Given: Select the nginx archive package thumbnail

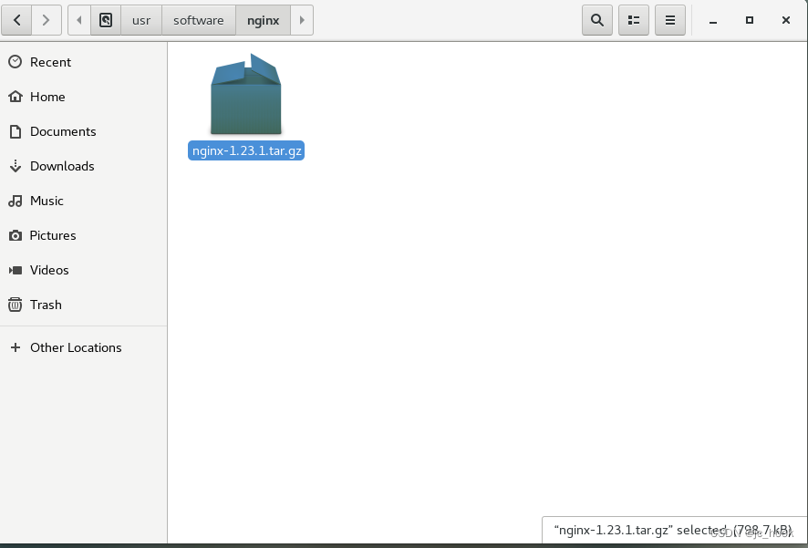Looking at the screenshot, I should tap(246, 94).
